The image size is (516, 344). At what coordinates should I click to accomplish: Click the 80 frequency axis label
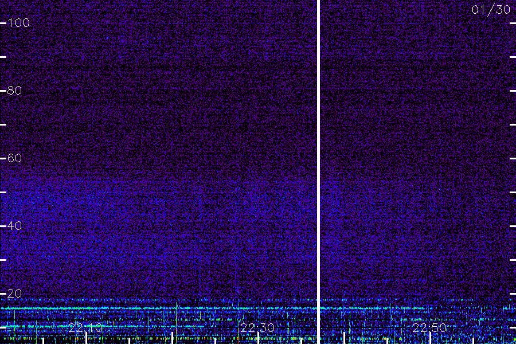tap(14, 91)
